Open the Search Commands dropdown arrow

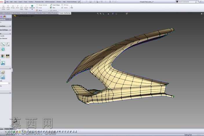198,2
